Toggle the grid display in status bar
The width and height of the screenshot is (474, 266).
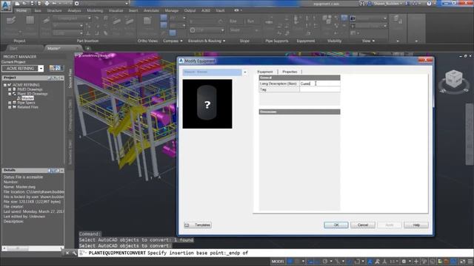[290, 262]
